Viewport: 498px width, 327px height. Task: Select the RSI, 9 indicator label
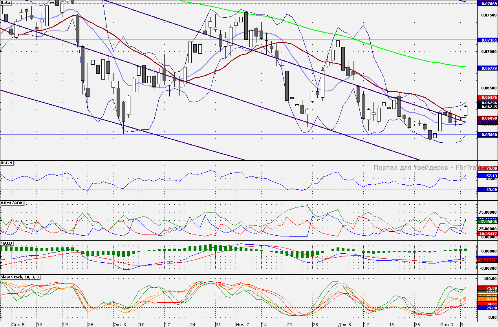pyautogui.click(x=7, y=163)
